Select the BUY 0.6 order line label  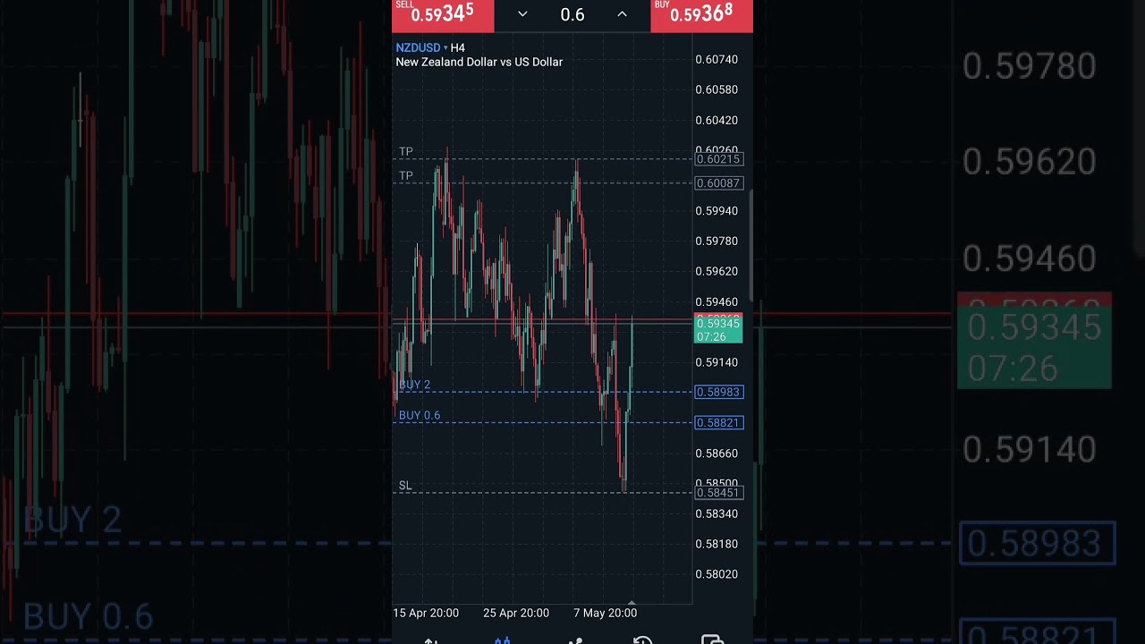[420, 415]
